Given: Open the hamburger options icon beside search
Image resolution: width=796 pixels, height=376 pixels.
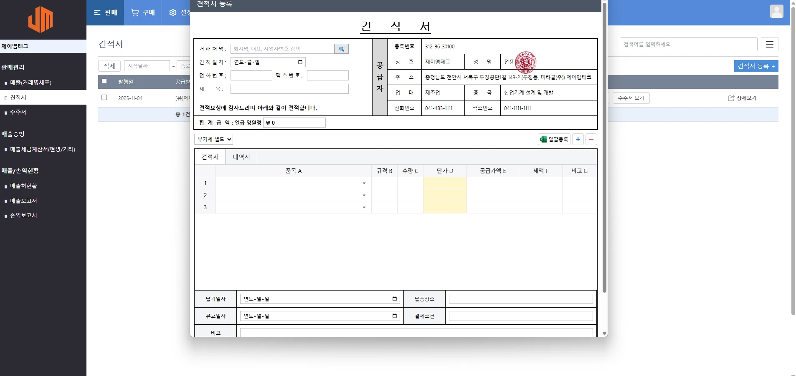Looking at the screenshot, I should point(769,44).
